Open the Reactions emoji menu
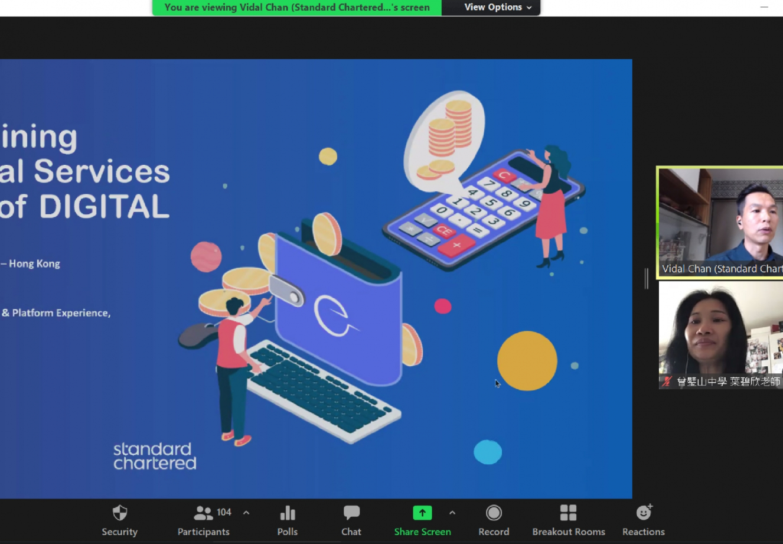 (x=643, y=520)
